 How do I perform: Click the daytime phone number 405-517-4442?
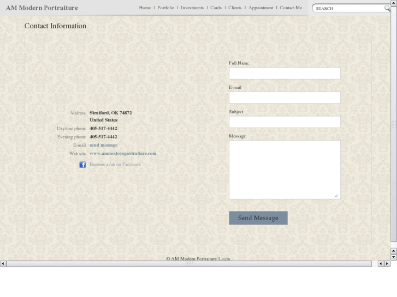click(x=103, y=129)
